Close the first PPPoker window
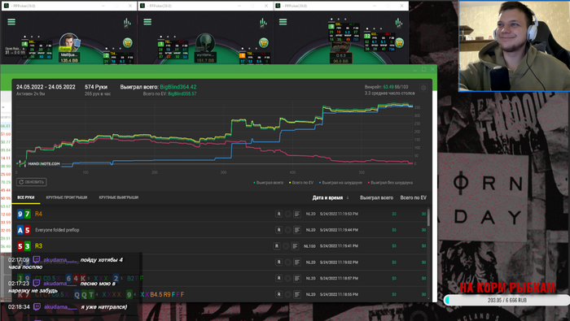Screen dimensions: 570x321 129,6
